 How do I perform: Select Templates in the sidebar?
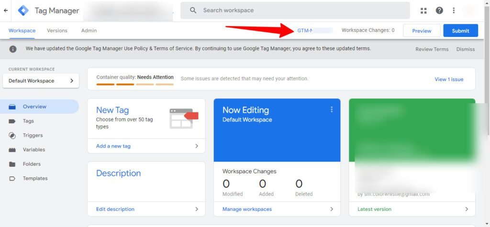39,178
